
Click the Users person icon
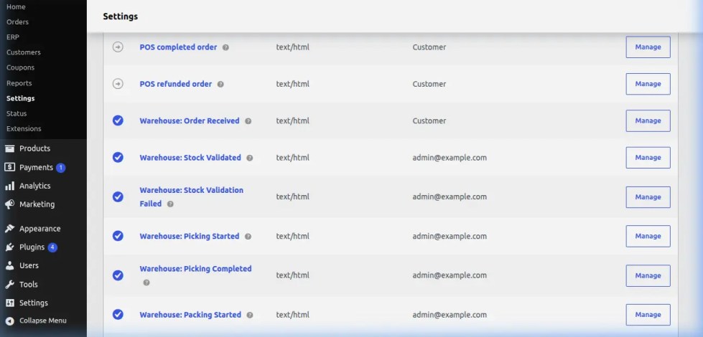click(10, 265)
